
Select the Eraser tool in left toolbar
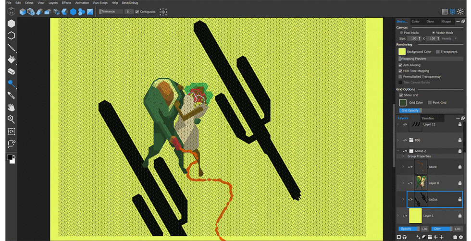pyautogui.click(x=11, y=71)
